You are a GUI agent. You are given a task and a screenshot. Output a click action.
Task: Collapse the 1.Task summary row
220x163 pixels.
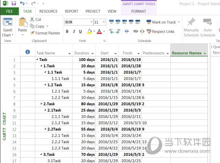click(x=41, y=66)
